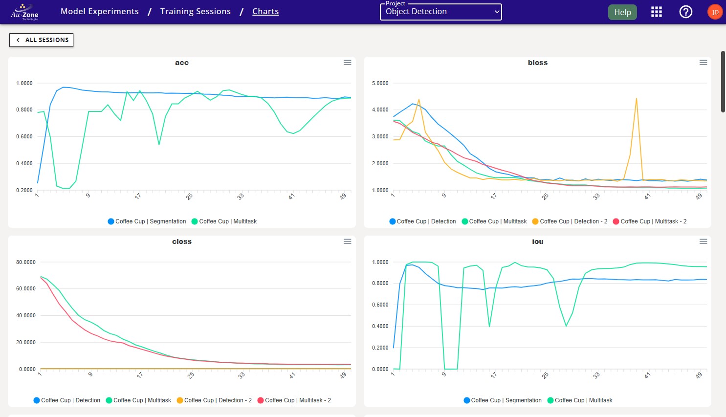Open the closs chart options menu
Viewport: 726px width, 417px height.
tap(347, 241)
